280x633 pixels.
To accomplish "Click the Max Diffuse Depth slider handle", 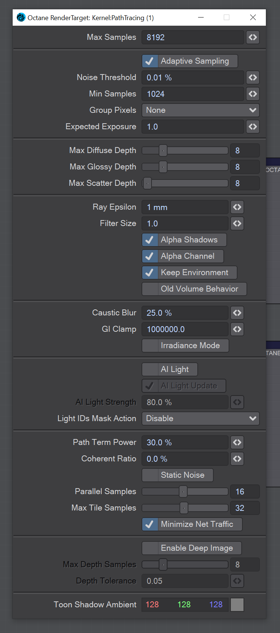I will click(x=163, y=150).
